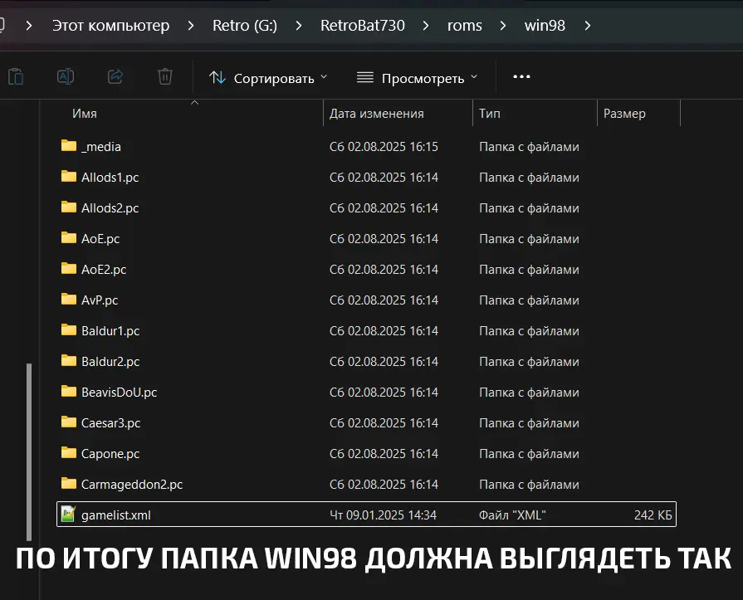
Task: Open the Сортировать dropdown
Action: coord(268,78)
